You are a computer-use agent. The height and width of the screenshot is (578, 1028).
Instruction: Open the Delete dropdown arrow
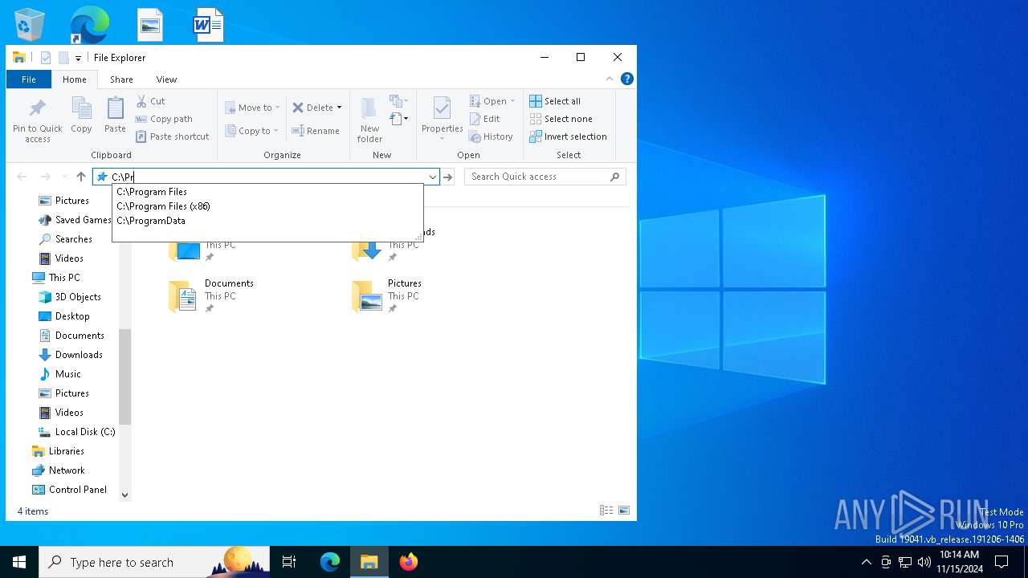click(339, 108)
